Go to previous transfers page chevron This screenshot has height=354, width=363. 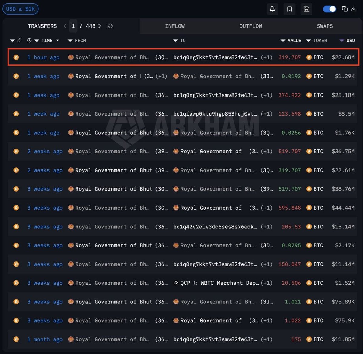65,26
